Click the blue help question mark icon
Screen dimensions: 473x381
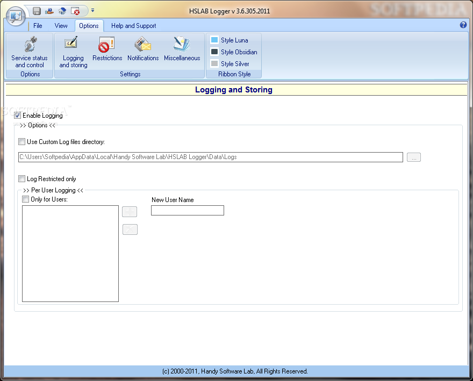point(463,25)
